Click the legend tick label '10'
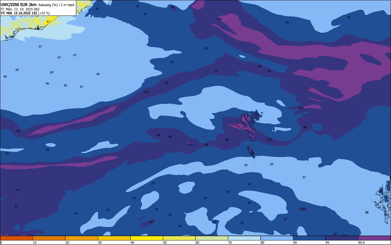Viewport: 391px width, 245px height. (x=35, y=243)
